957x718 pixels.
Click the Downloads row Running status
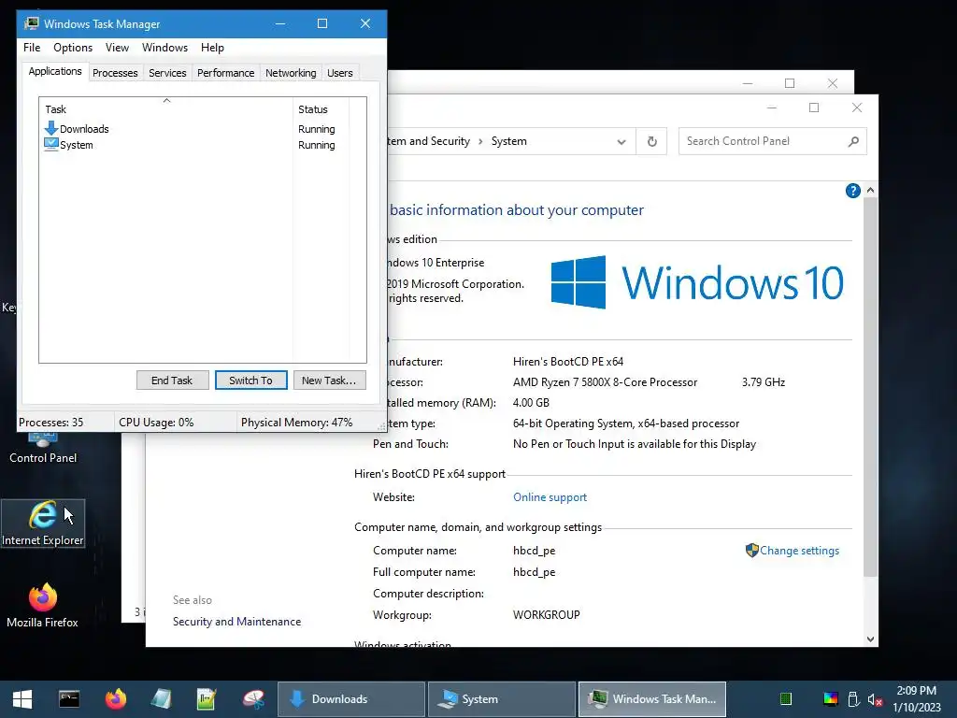click(316, 129)
